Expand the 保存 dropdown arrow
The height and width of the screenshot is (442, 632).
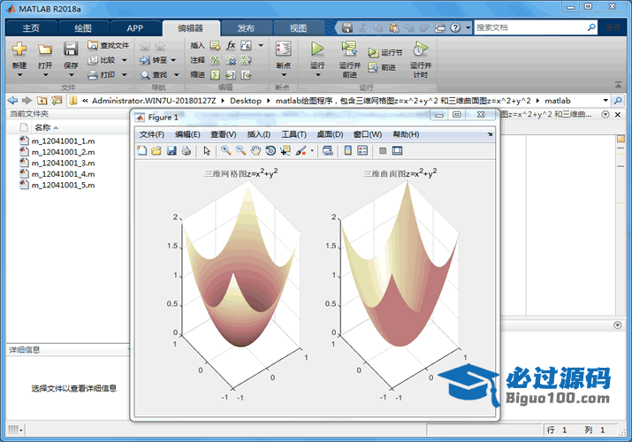[x=71, y=75]
